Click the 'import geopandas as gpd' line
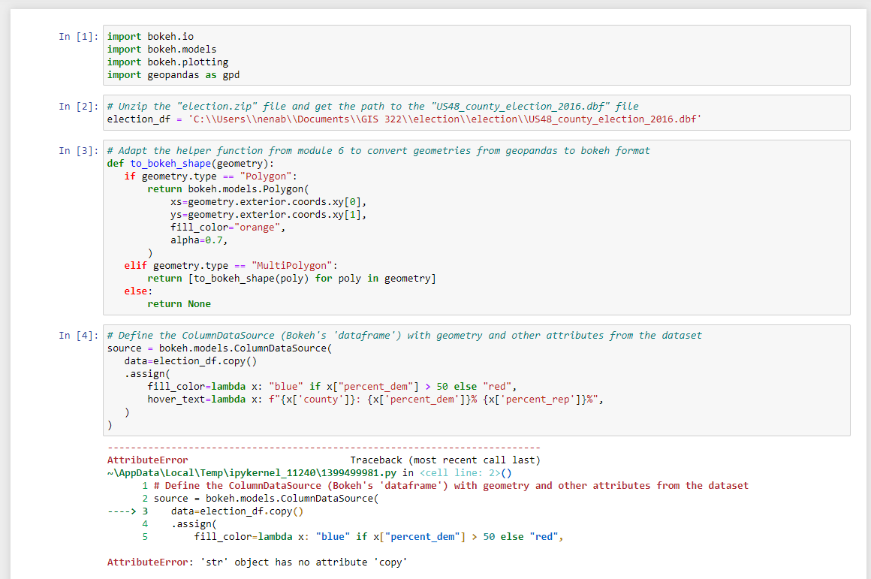 [173, 75]
